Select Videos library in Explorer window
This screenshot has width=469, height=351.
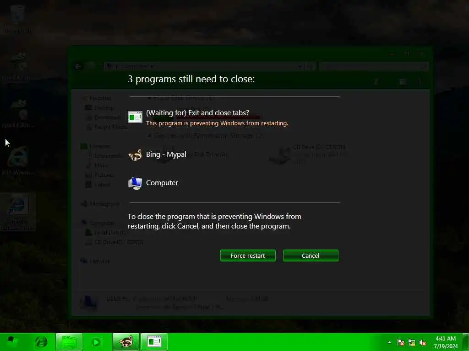[98, 185]
